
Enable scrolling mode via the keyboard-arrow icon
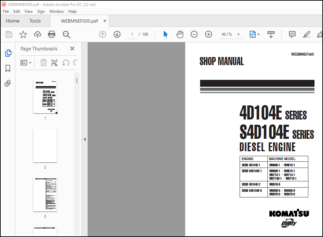pyautogui.click(x=271, y=34)
